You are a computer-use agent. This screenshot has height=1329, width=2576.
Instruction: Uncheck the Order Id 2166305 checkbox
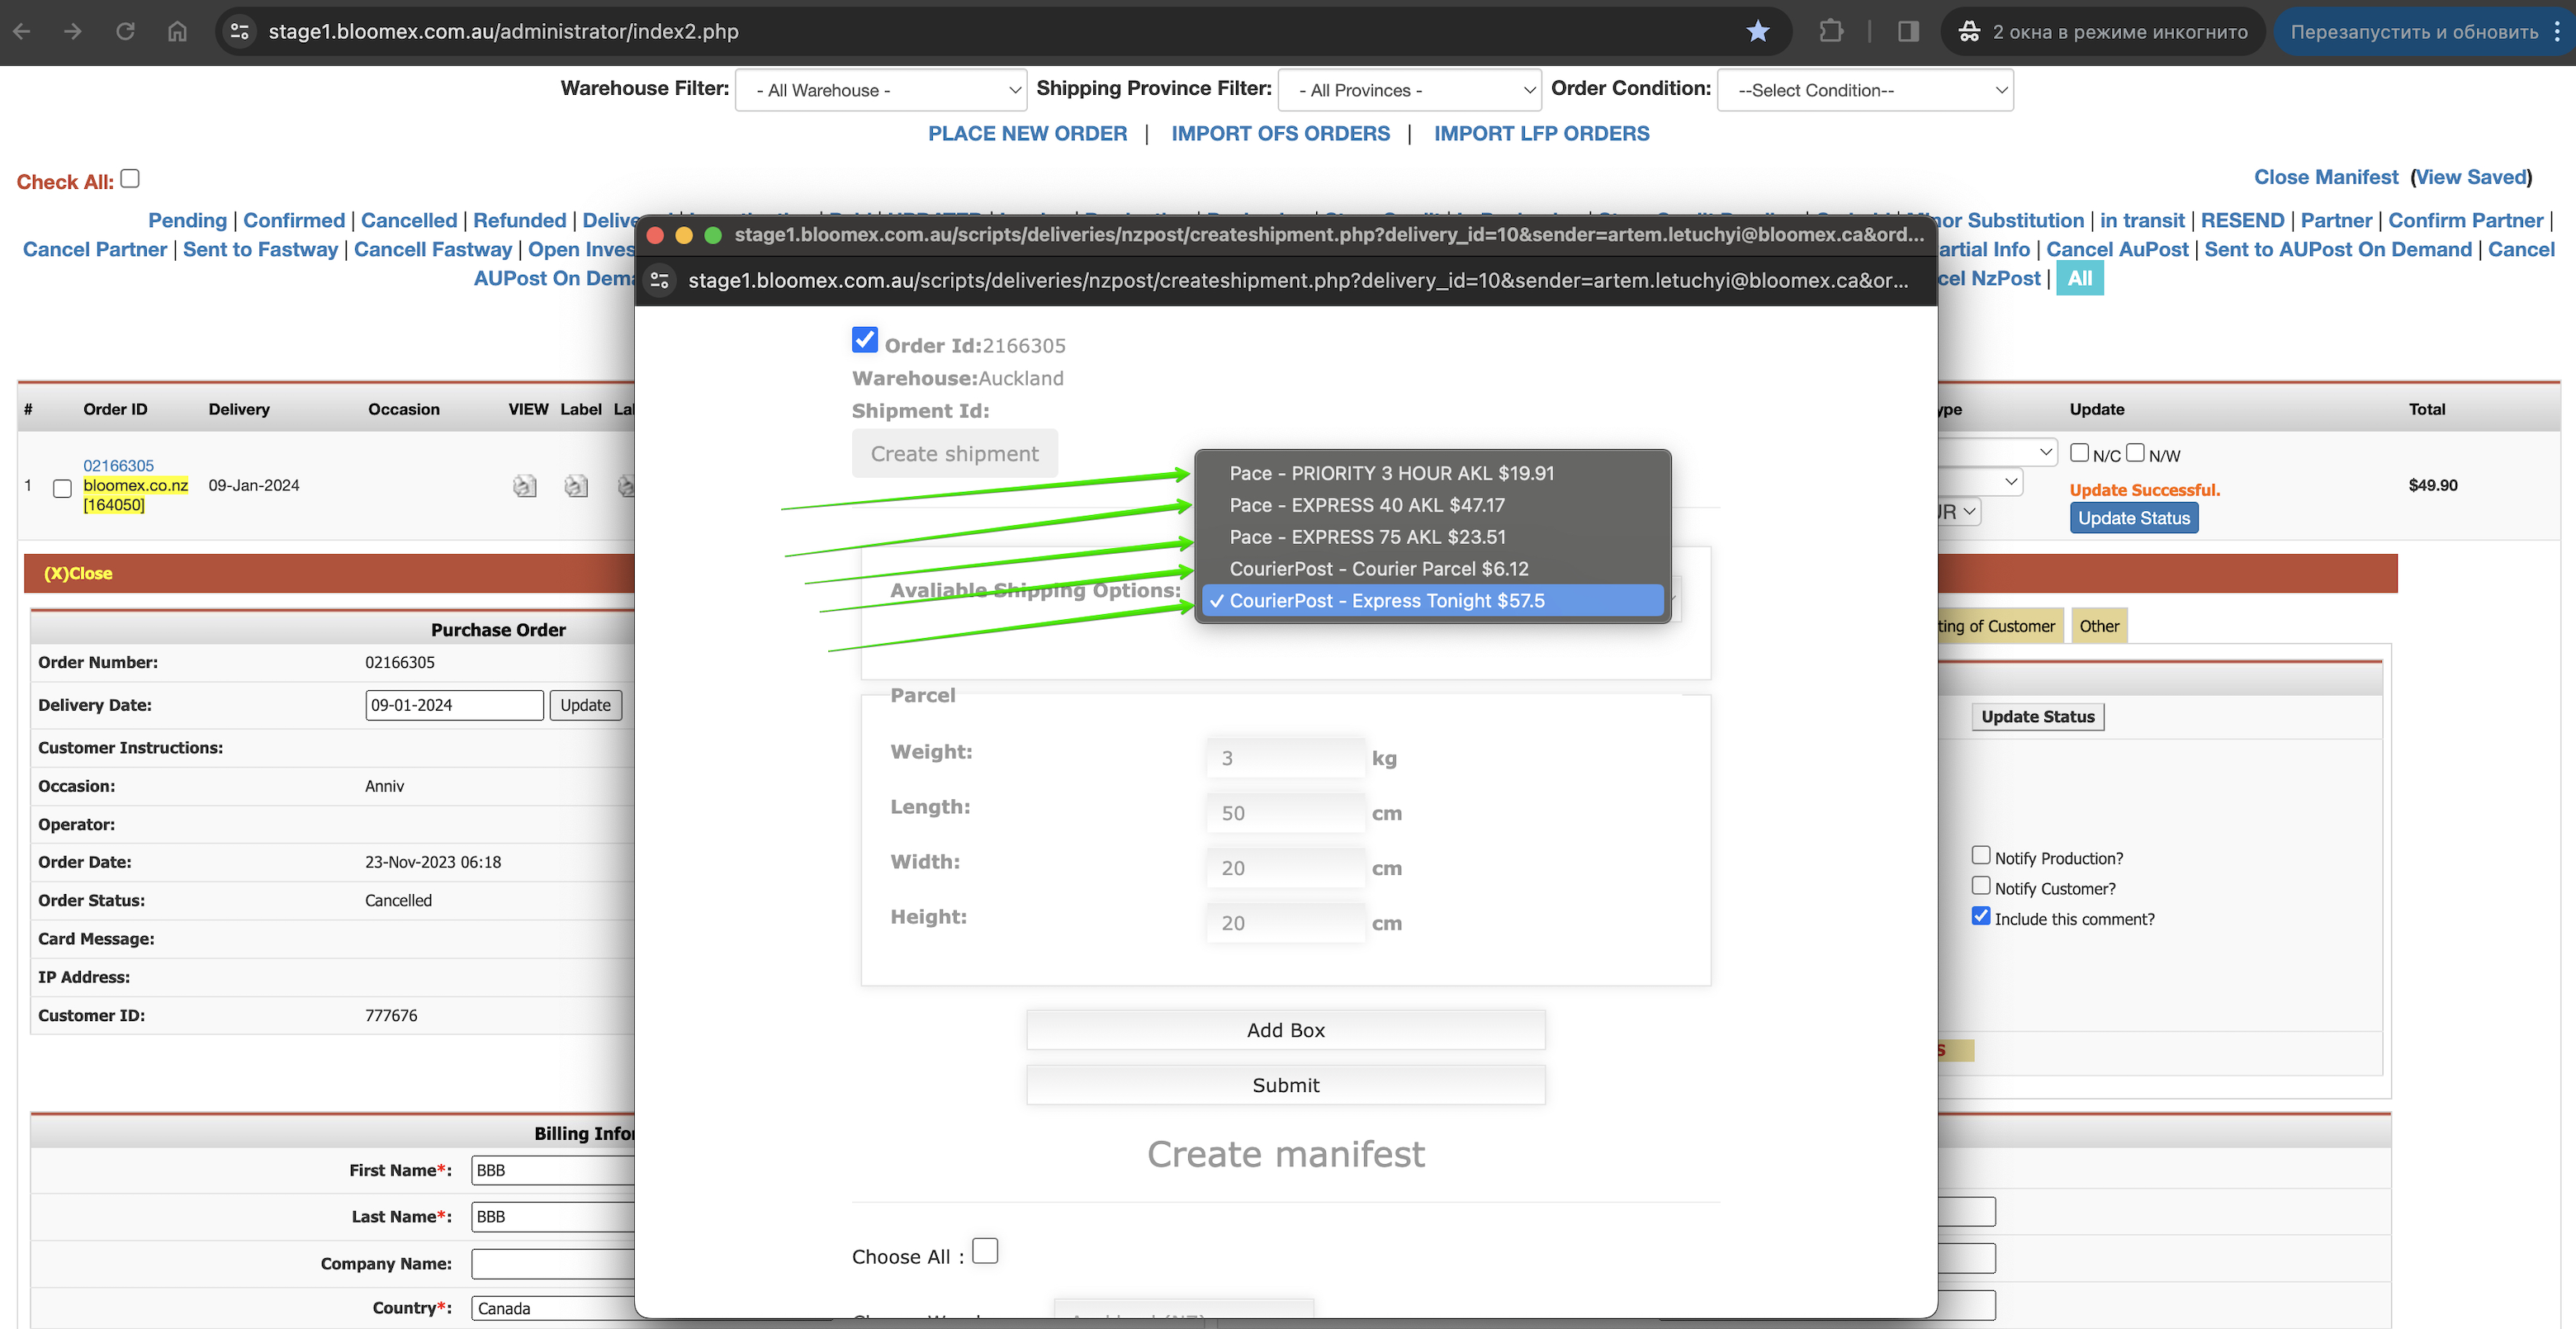(x=864, y=340)
